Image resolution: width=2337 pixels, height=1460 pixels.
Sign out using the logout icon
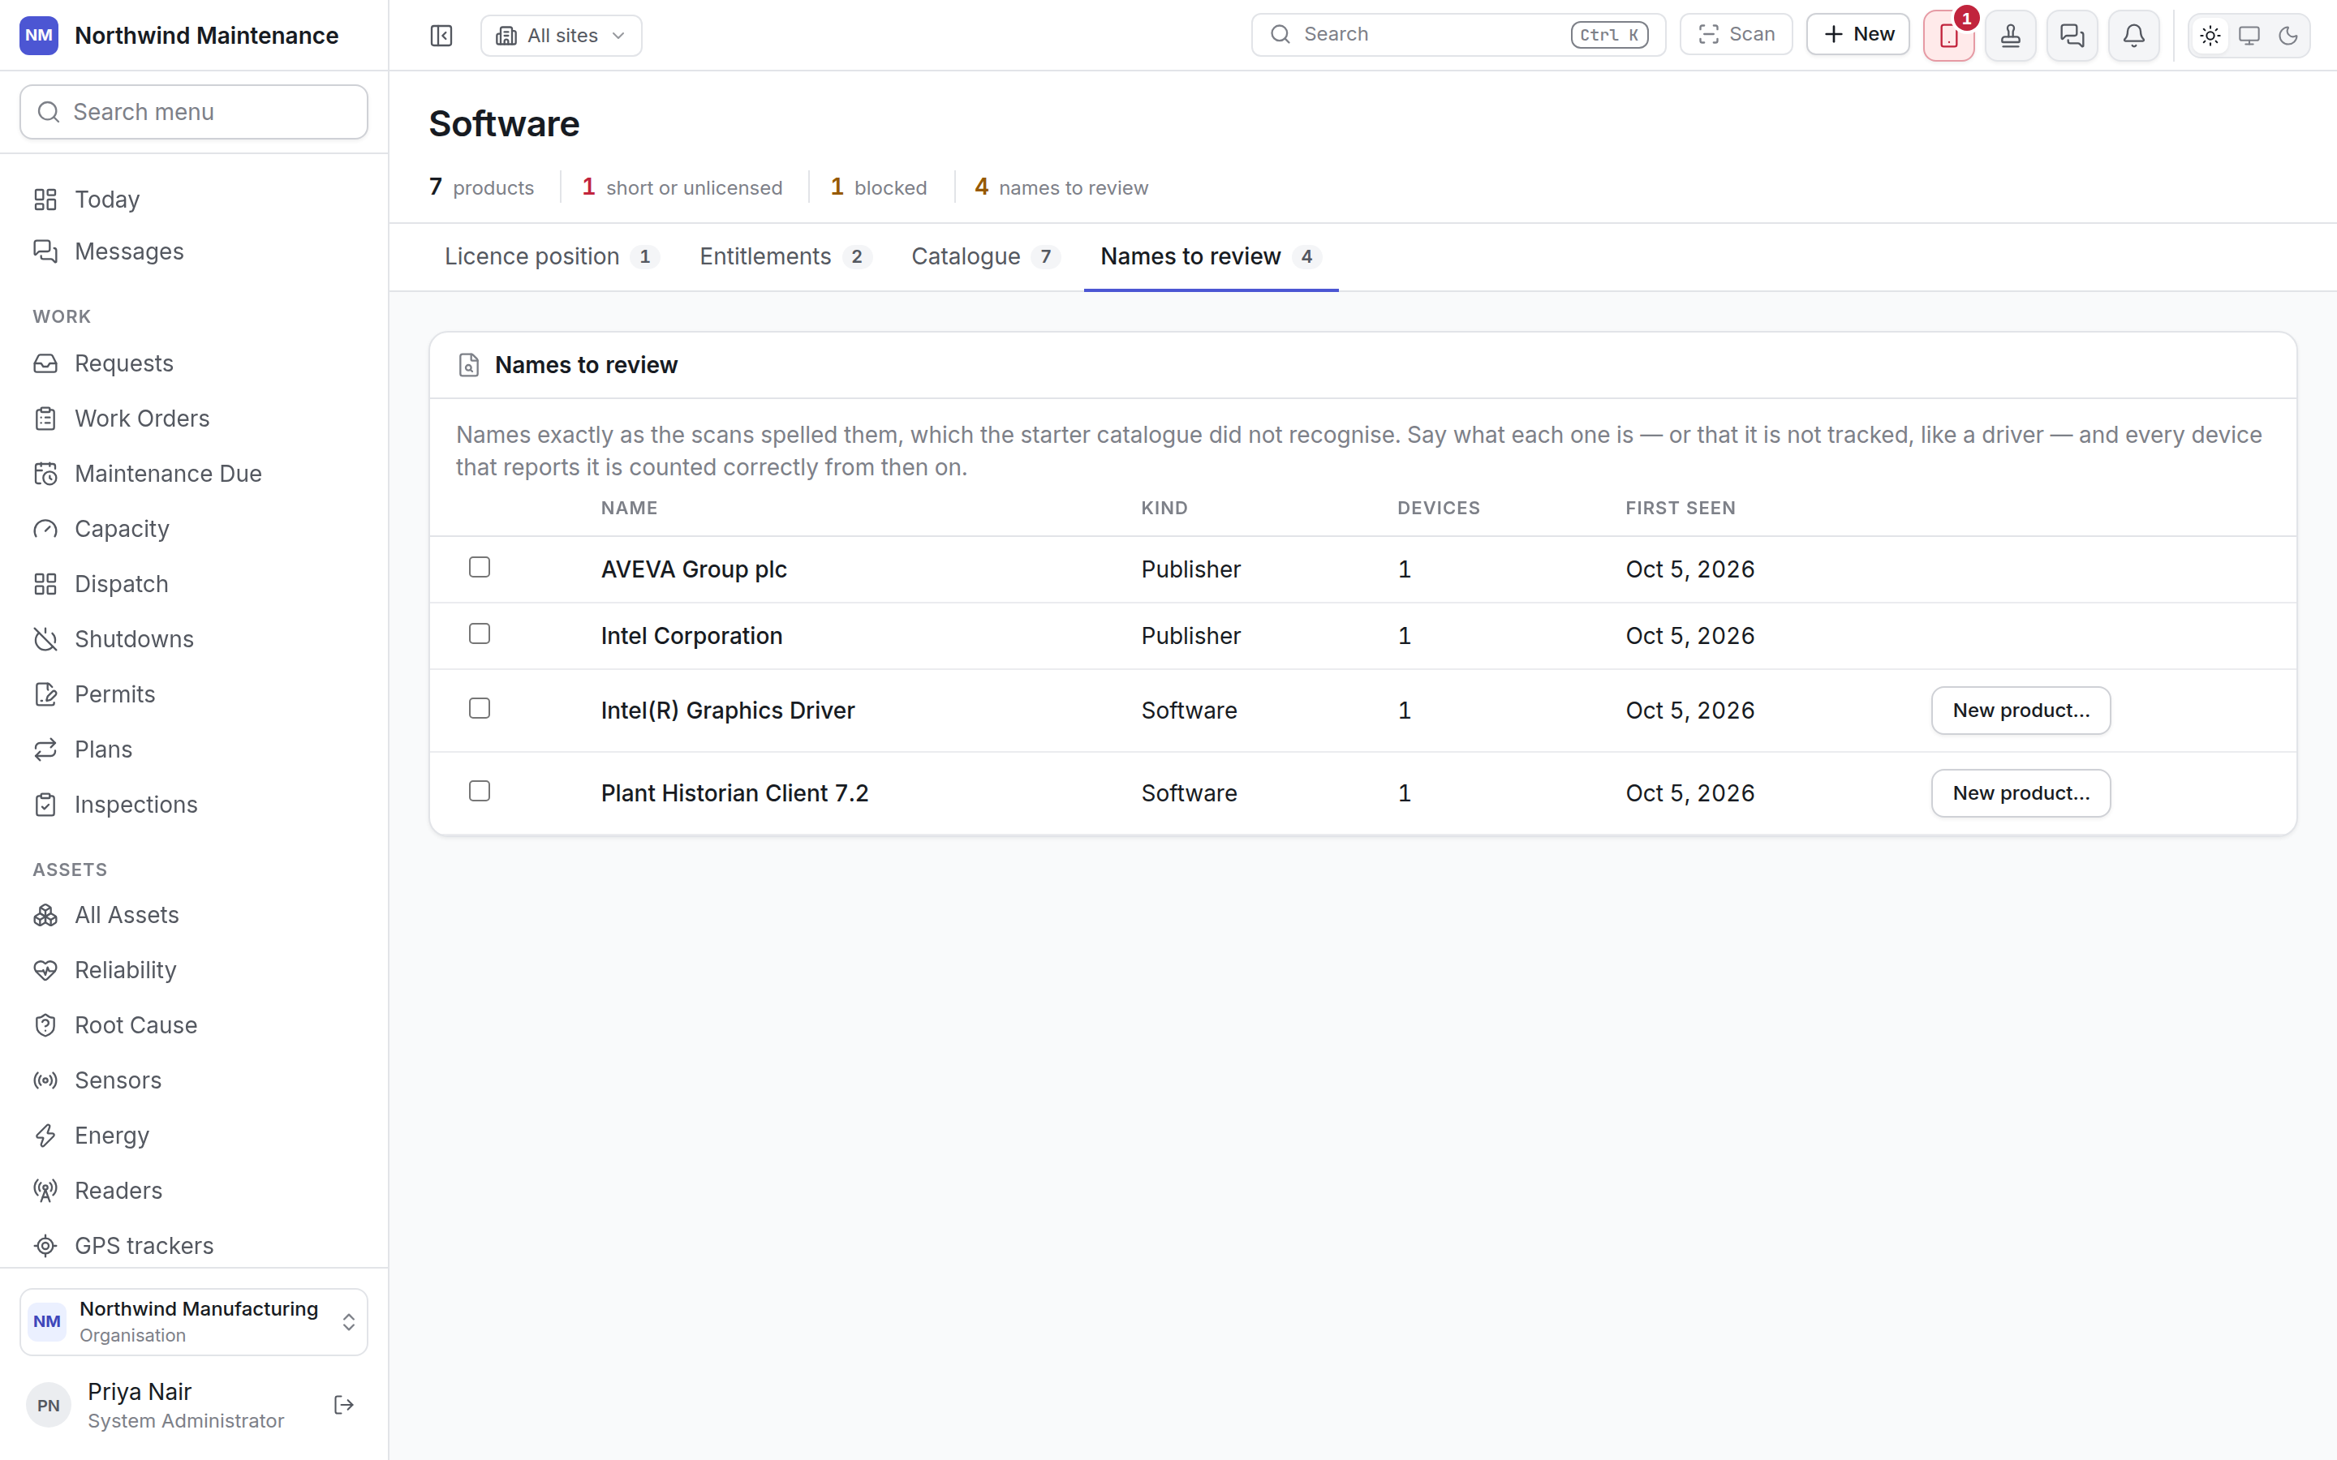344,1405
